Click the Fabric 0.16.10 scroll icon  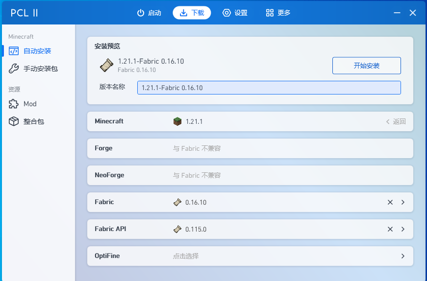pos(177,202)
